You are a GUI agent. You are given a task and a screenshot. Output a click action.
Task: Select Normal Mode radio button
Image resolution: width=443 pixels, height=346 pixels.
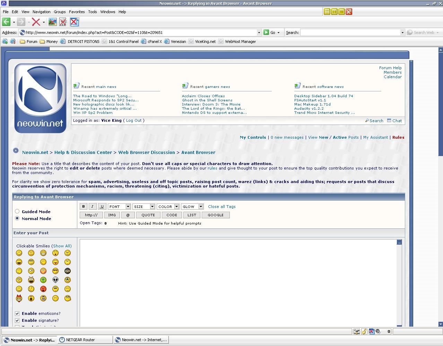pyautogui.click(x=17, y=218)
